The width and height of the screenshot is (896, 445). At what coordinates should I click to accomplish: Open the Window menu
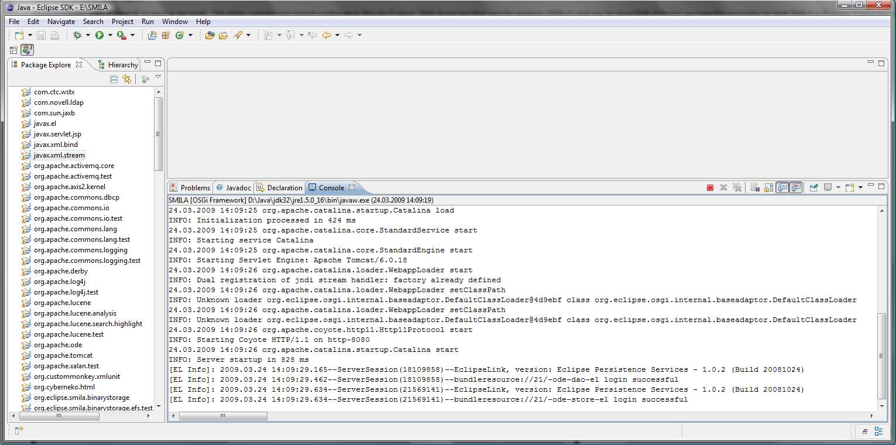click(x=175, y=22)
